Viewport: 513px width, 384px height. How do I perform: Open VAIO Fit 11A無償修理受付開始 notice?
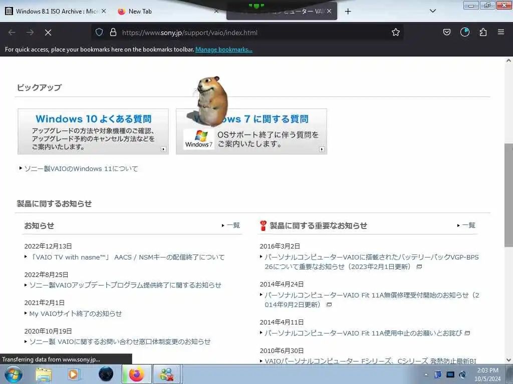372,300
